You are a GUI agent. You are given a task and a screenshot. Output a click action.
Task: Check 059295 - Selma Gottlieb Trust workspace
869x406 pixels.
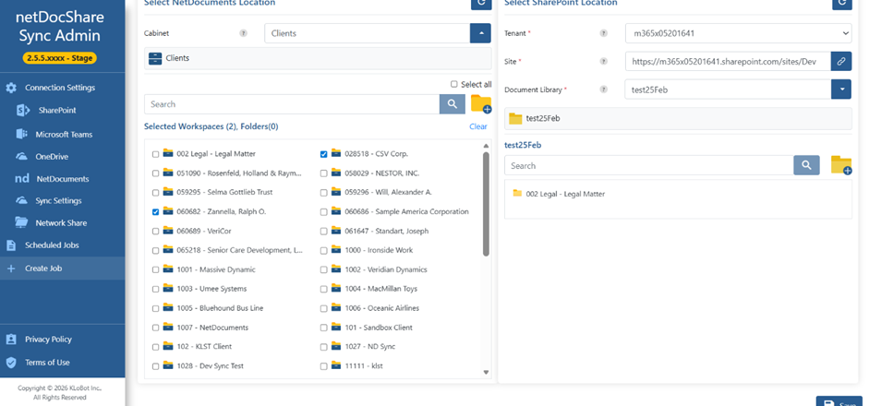coord(156,192)
